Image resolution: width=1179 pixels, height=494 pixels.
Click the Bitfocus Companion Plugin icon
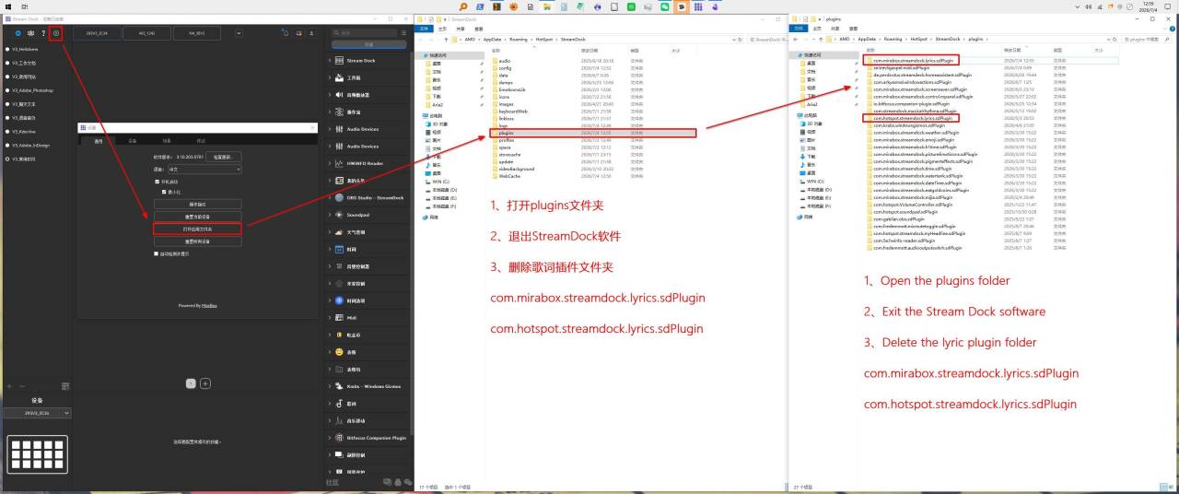[339, 438]
